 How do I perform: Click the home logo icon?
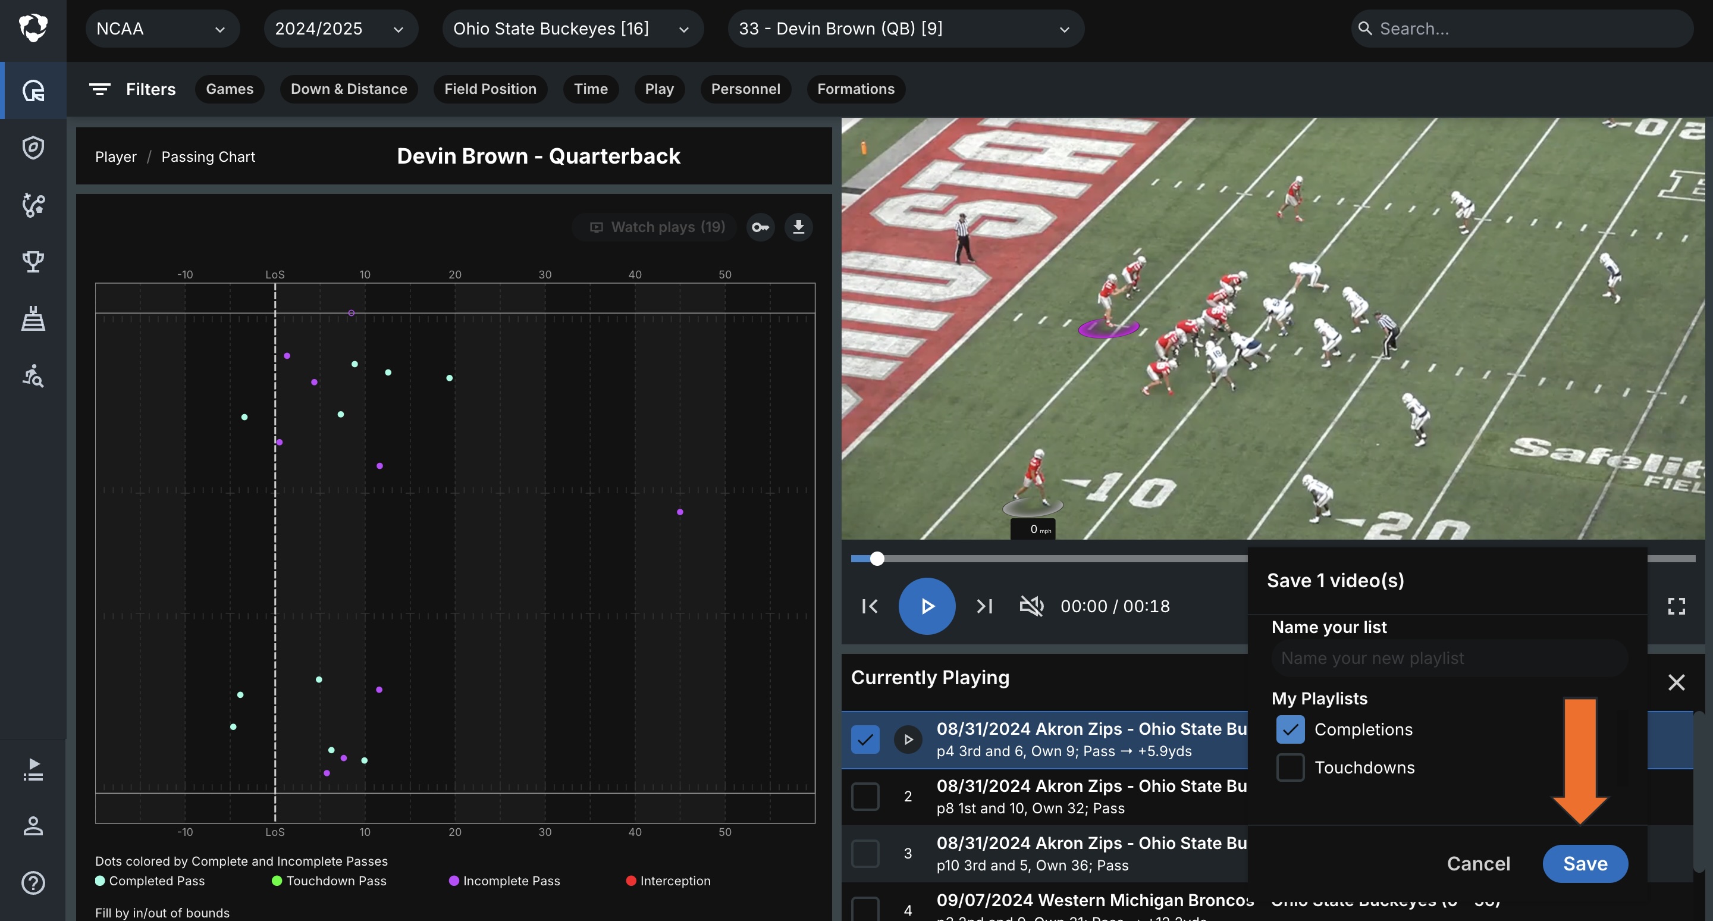point(33,28)
